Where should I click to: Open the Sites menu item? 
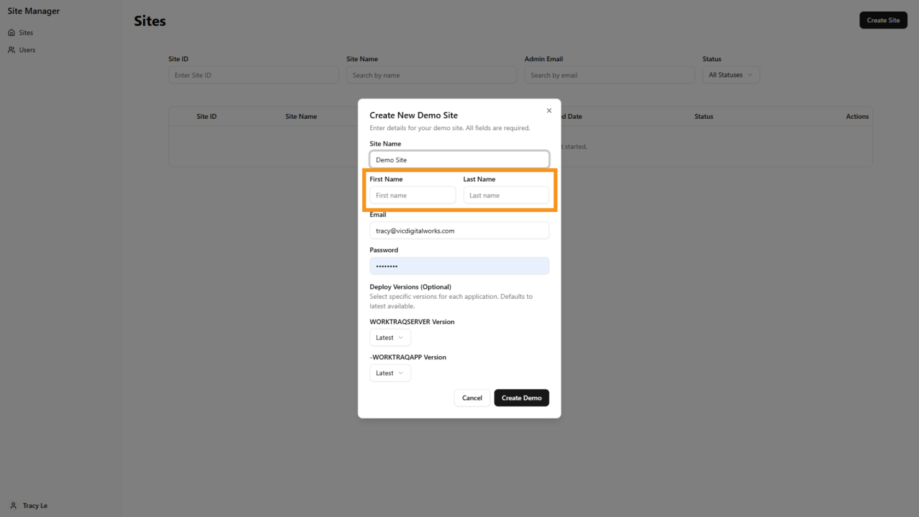pyautogui.click(x=26, y=33)
